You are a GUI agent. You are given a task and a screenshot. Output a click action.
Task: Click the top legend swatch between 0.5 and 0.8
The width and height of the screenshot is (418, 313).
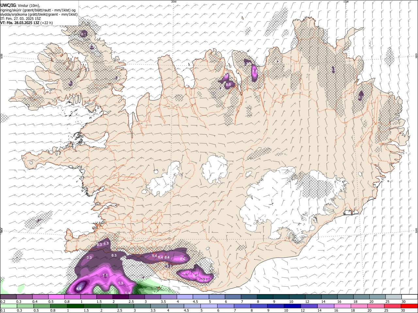point(56,297)
